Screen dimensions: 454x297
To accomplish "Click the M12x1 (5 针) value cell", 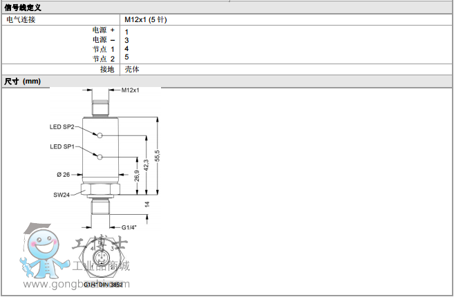I will click(146, 19).
